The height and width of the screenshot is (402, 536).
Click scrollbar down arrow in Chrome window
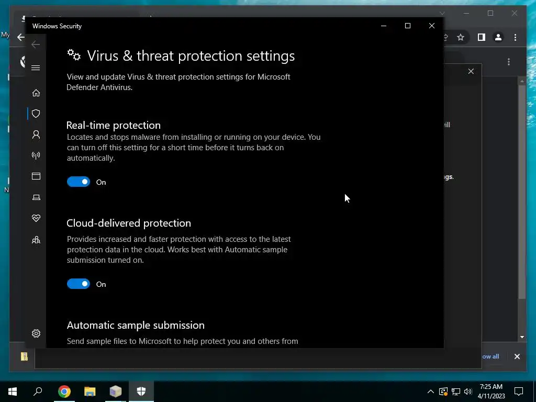point(522,337)
